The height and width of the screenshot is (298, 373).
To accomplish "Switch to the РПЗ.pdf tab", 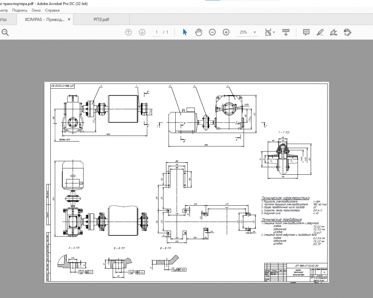I will (x=101, y=19).
